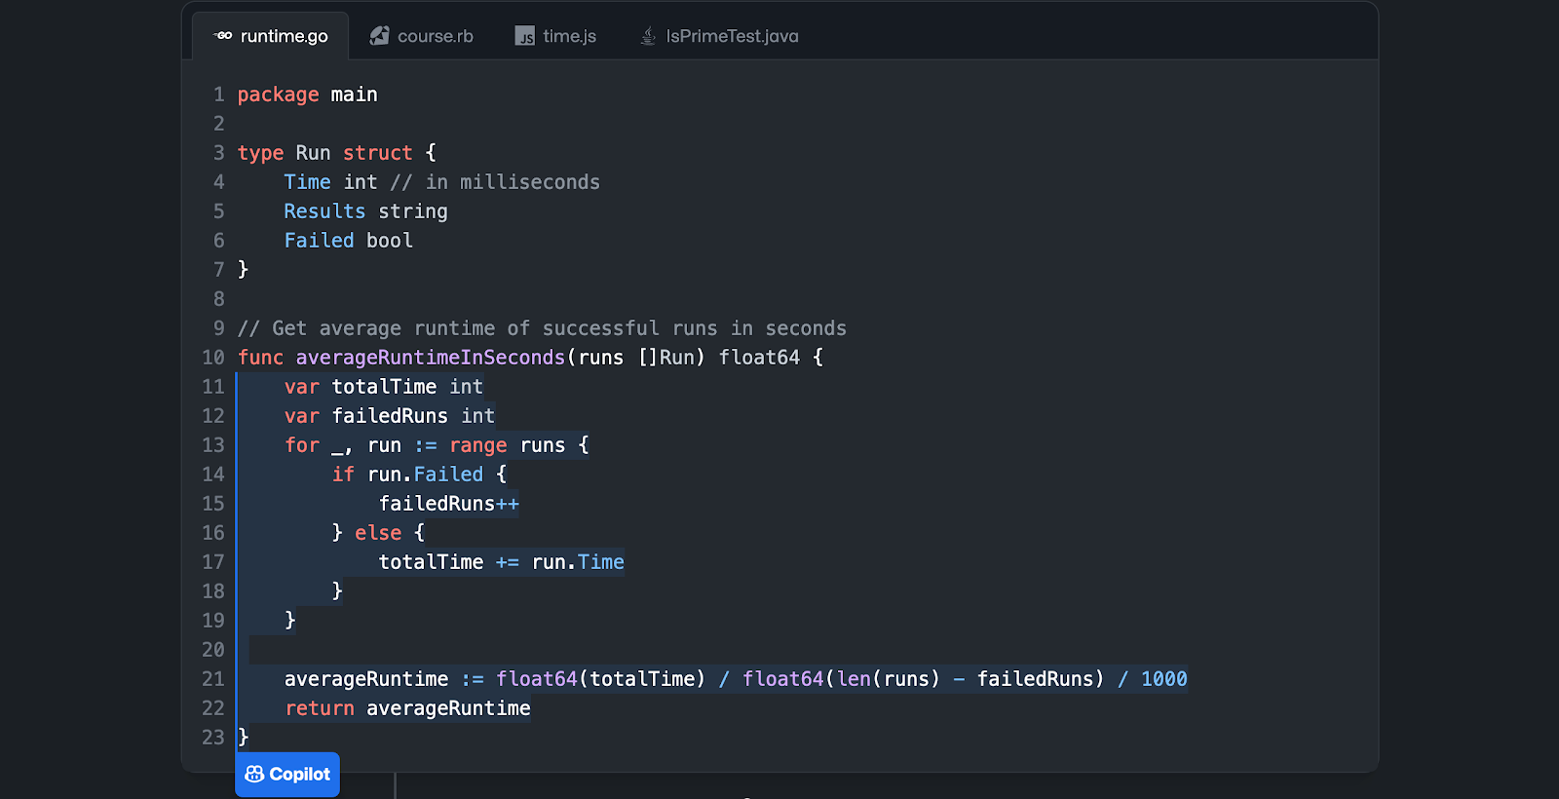Click the Java icon on IsPrimeTest.java tab

click(648, 36)
